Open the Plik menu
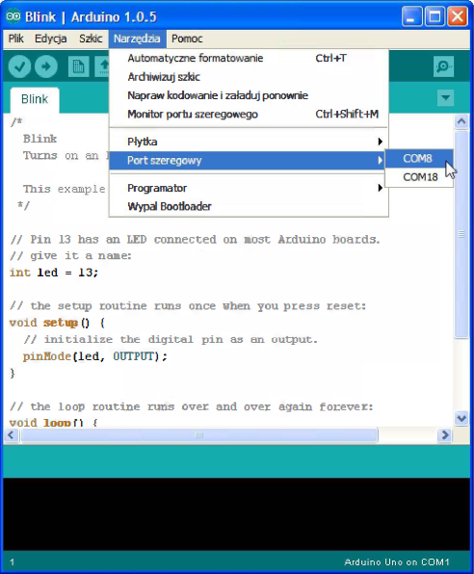The image size is (474, 574). 16,39
